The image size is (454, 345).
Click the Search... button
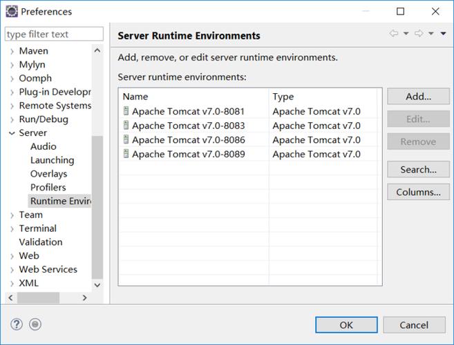coord(418,170)
